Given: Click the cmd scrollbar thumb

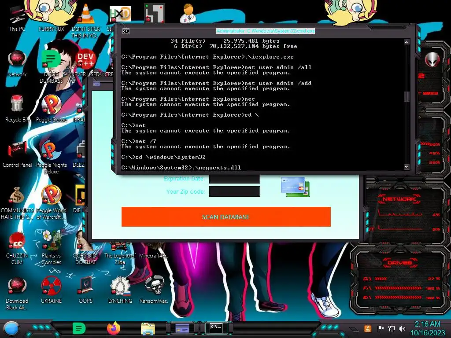Looking at the screenshot, I should (407, 96).
